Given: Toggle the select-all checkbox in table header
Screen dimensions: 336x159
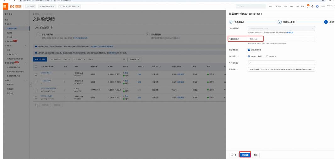Looking at the screenshot, I should pos(36,67).
